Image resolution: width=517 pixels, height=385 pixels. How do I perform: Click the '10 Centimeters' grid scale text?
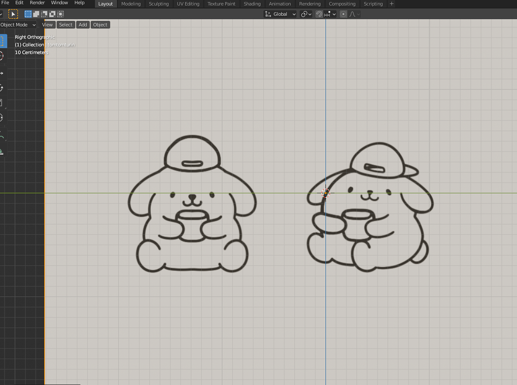[x=31, y=53]
